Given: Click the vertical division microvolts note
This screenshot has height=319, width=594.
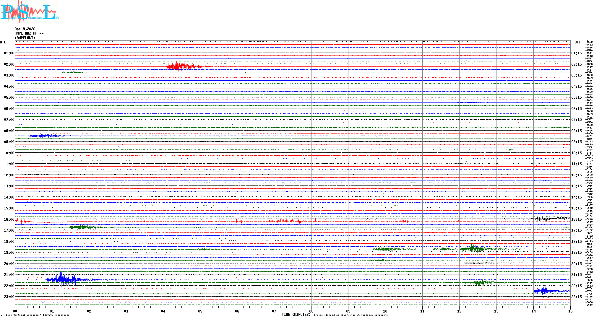Looking at the screenshot, I should point(38,315).
